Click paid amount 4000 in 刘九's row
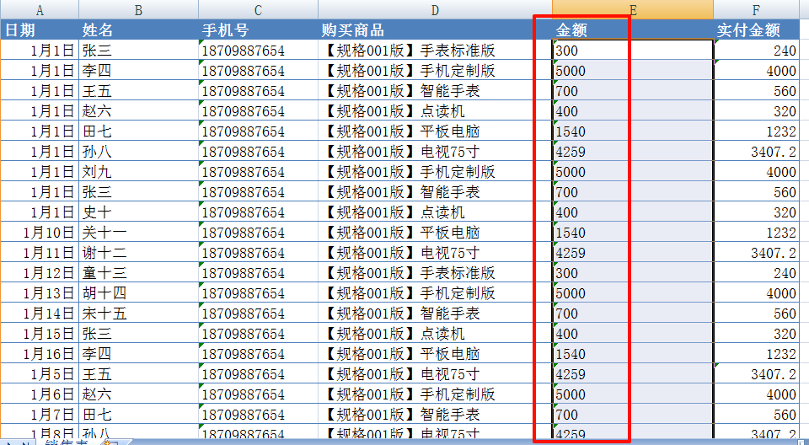Screen dimensions: 809x445 (757, 171)
